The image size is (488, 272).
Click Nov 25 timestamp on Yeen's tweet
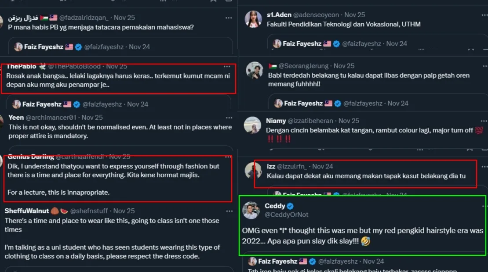tap(92, 118)
